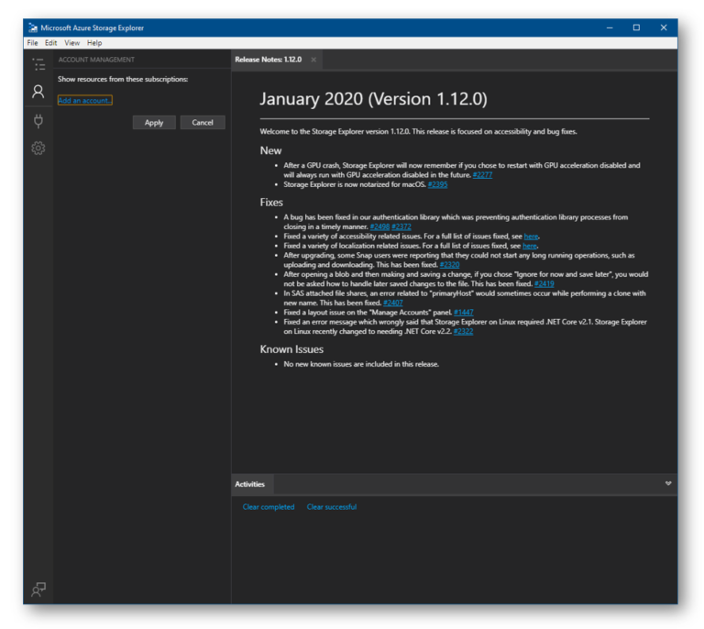This screenshot has height=629, width=704.
Task: Click the ACCOUNT MANAGEMENT panel header
Action: (x=96, y=60)
